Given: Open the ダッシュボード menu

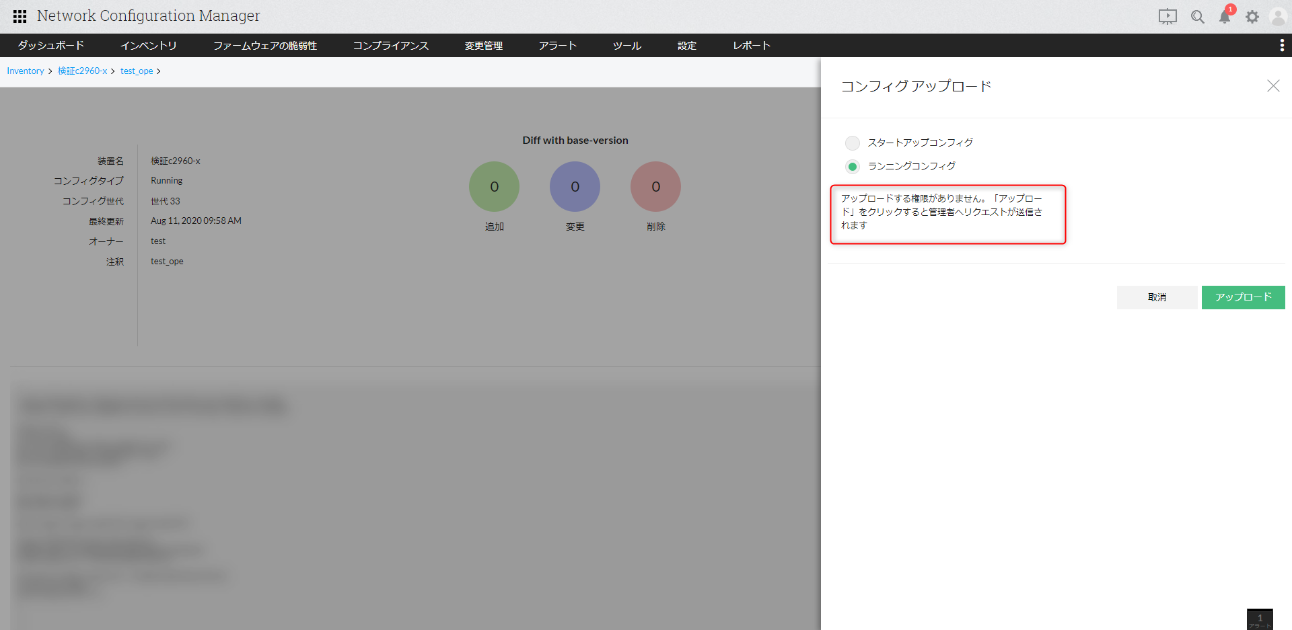Looking at the screenshot, I should coord(51,45).
